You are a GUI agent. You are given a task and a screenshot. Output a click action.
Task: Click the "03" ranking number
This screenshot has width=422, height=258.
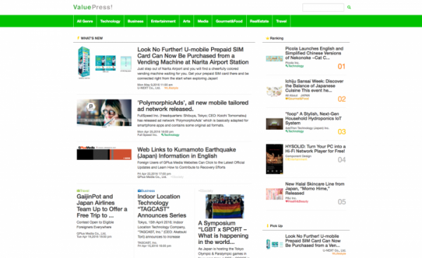pos(342,132)
